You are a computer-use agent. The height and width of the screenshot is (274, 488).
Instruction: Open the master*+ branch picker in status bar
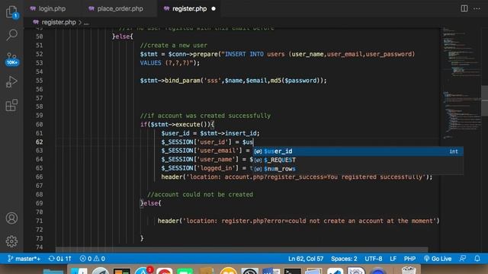[x=24, y=259]
